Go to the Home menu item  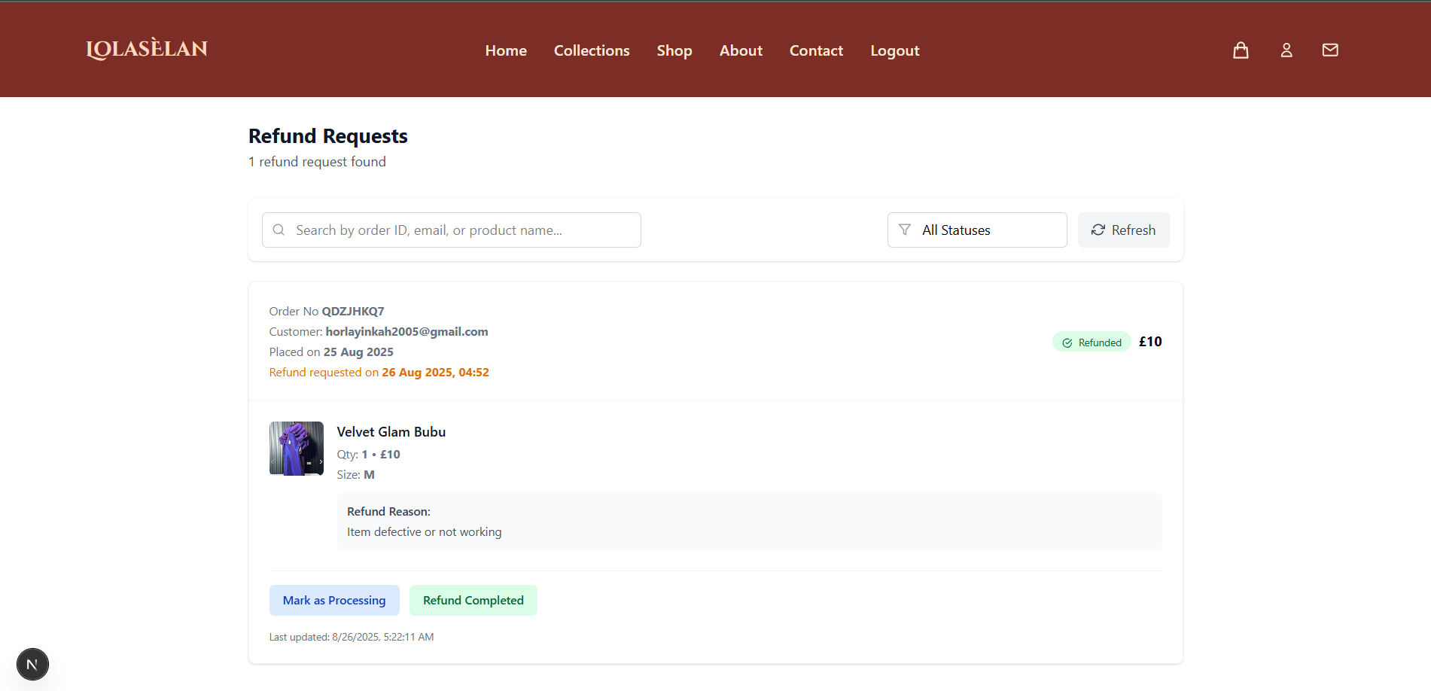tap(506, 50)
